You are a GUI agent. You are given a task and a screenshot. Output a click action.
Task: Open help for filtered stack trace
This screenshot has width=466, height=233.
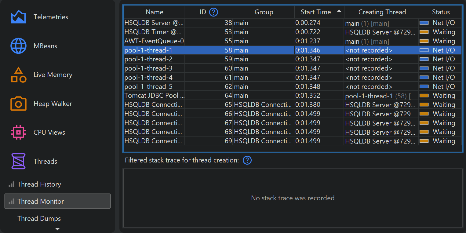(x=247, y=160)
